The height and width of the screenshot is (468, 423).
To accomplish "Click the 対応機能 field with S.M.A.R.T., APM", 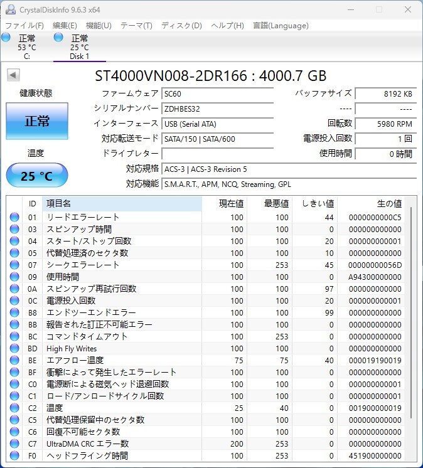I will [x=289, y=184].
